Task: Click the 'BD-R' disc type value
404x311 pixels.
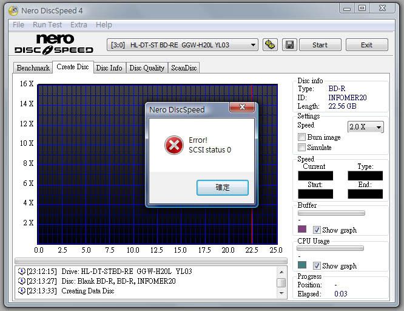Action: [x=337, y=89]
